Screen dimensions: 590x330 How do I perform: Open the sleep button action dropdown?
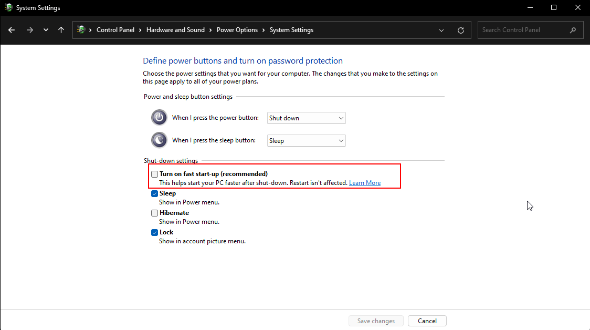[x=306, y=140]
